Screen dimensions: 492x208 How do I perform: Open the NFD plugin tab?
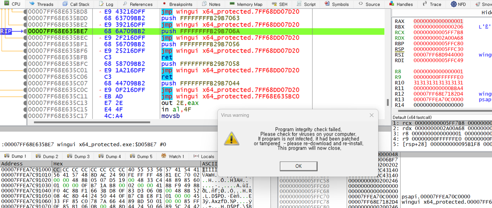(x=458, y=4)
